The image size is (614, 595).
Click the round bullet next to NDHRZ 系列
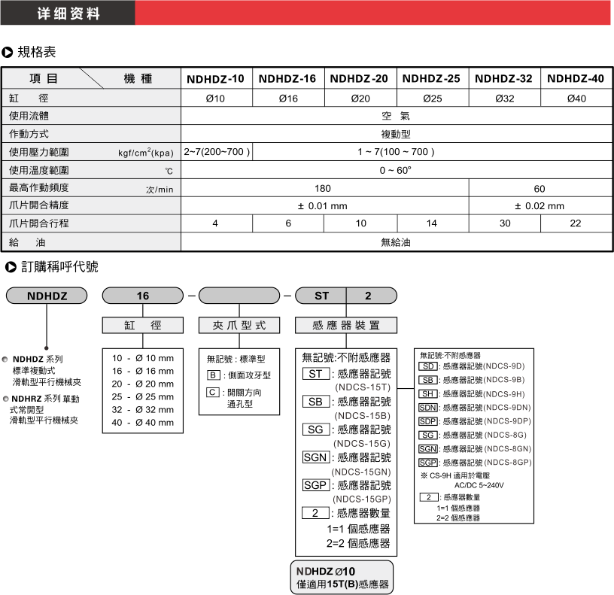(x=6, y=398)
